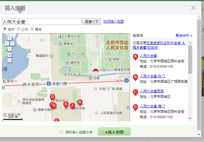Click the results list scrollbar thumb
This screenshot has width=204, height=142.
tap(190, 60)
